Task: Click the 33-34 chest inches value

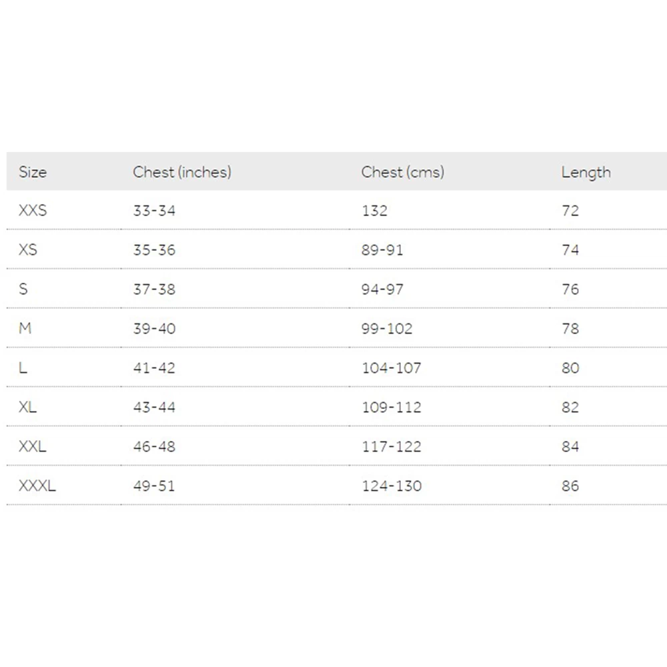Action: click(154, 211)
